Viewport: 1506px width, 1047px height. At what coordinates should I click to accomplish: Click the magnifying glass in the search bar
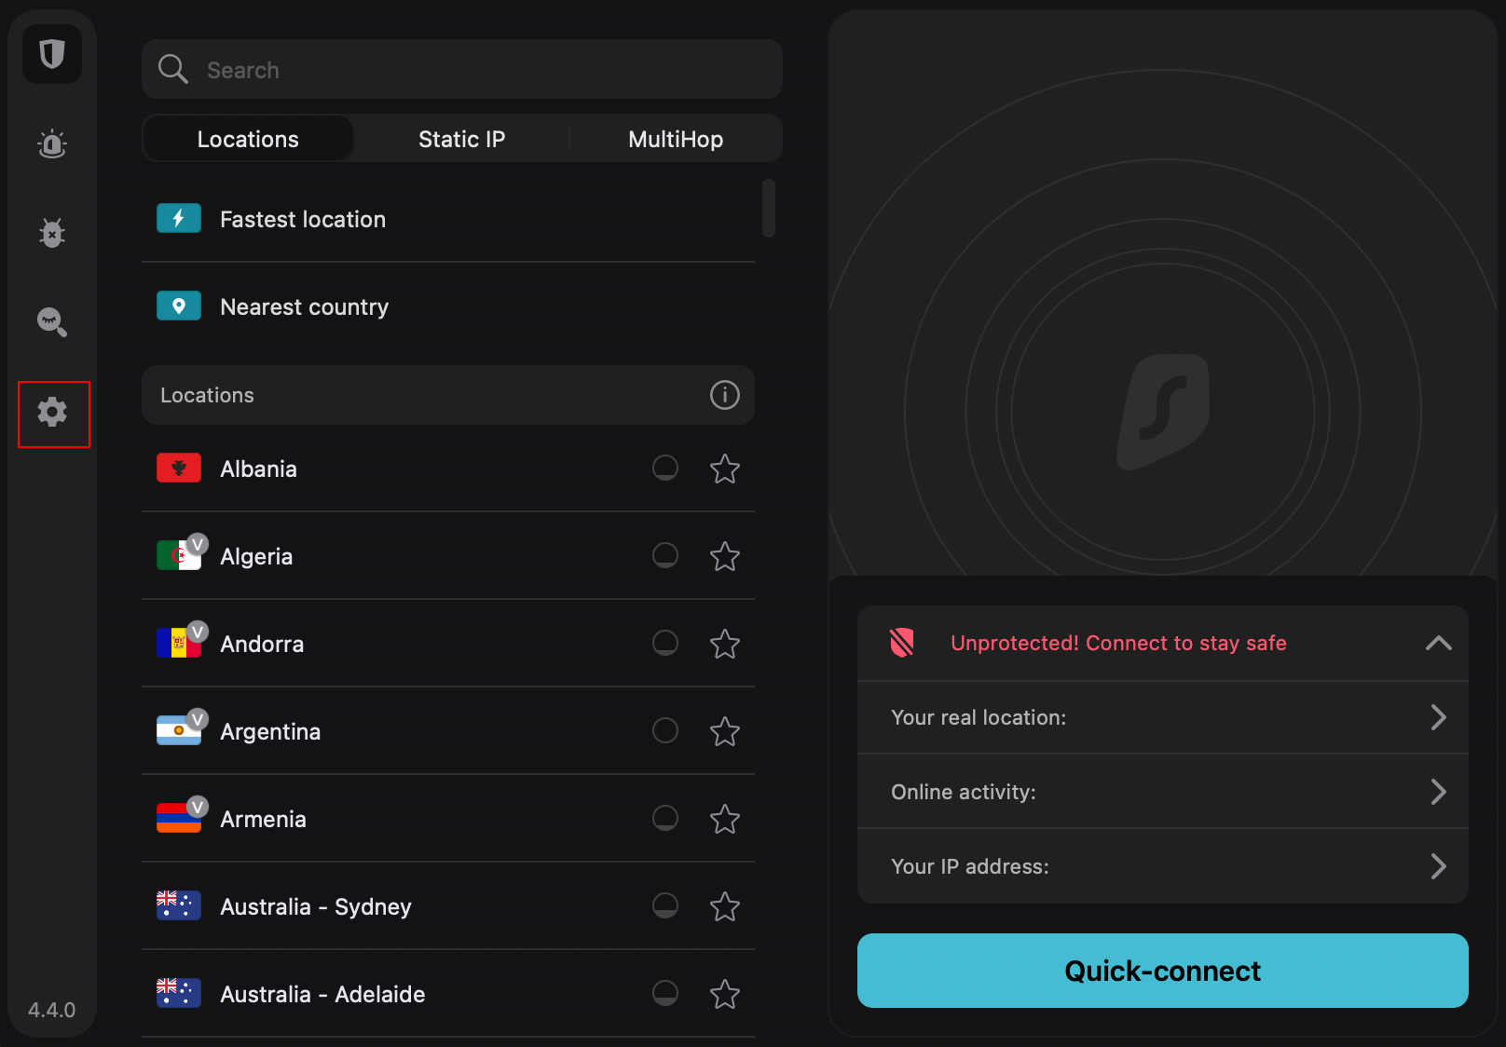point(172,69)
